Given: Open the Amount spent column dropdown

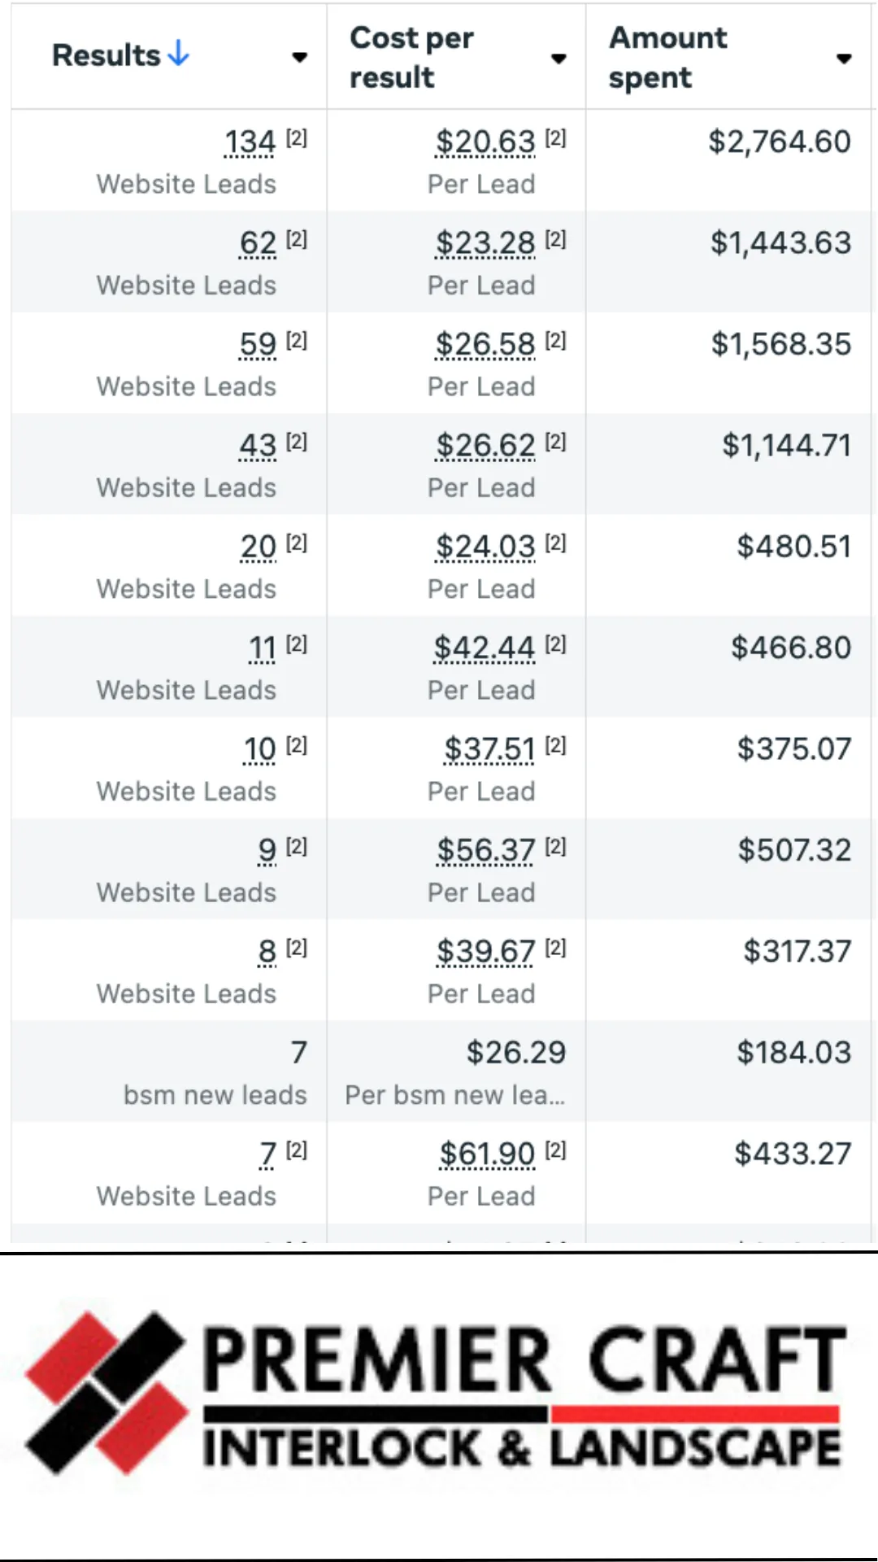Looking at the screenshot, I should point(844,58).
